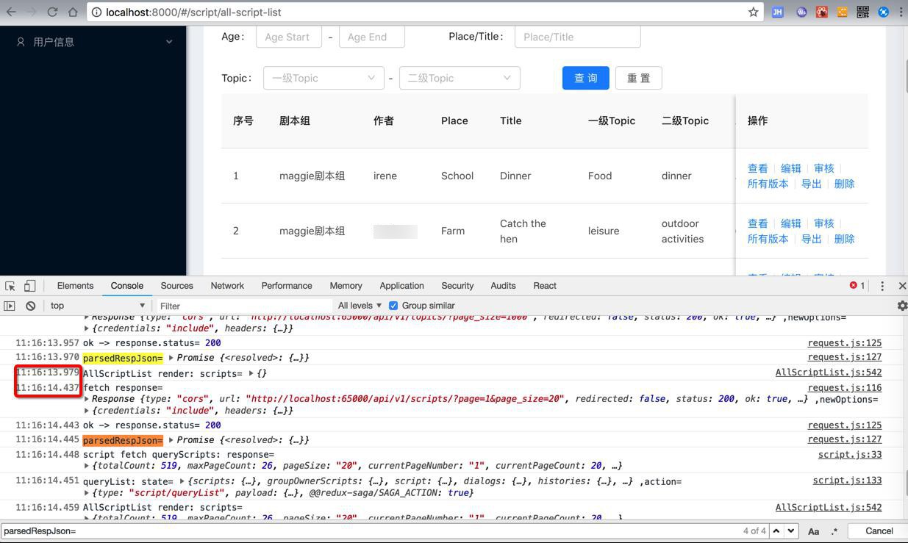This screenshot has width=908, height=543.
Task: Go to browser home page icon
Action: pos(73,12)
